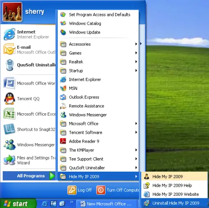The image size is (209, 208).
Task: Expand the Accessories submenu
Action: click(x=98, y=44)
